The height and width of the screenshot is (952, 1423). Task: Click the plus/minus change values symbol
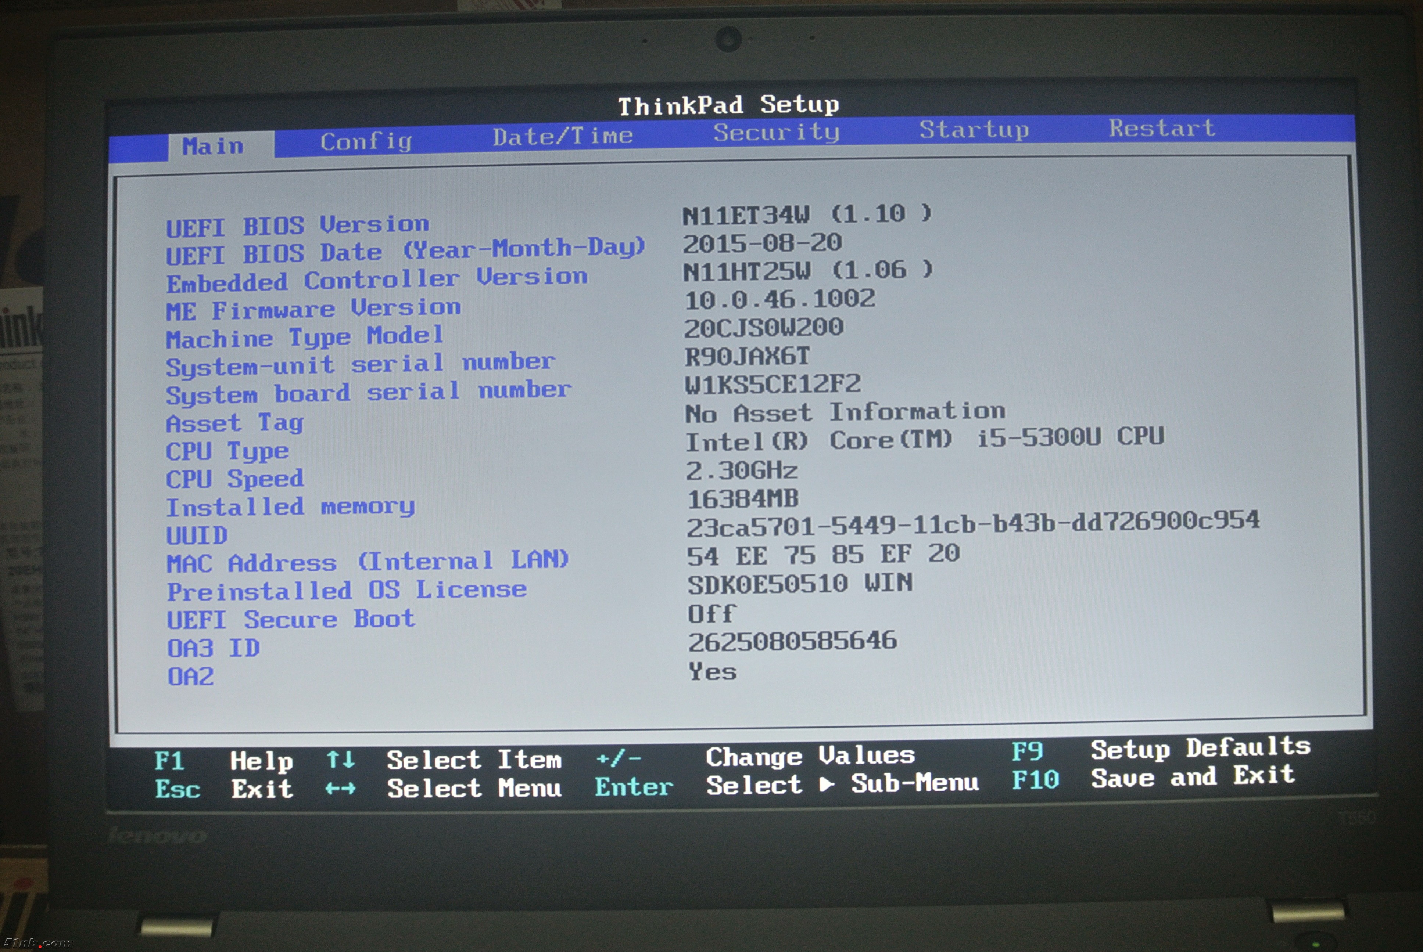click(x=618, y=758)
